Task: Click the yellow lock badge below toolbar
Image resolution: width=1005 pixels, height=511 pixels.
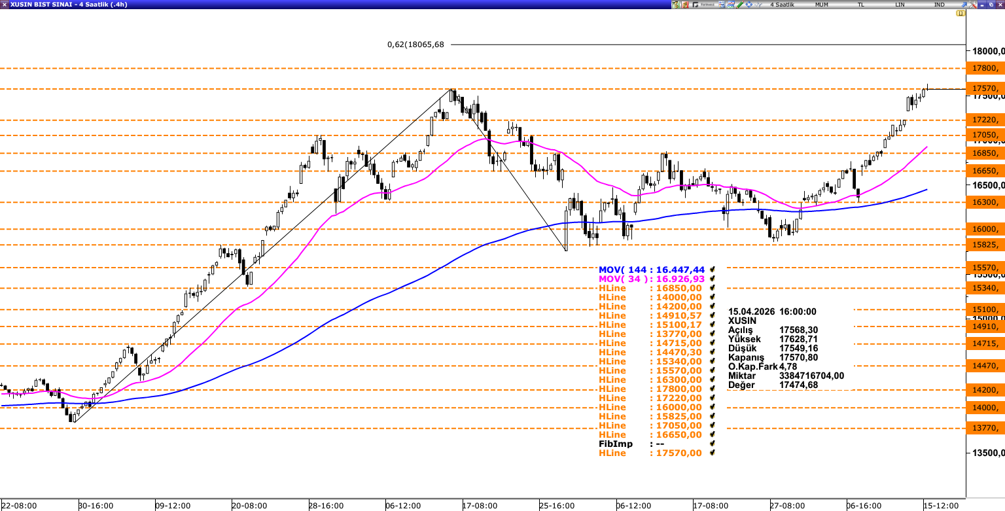Action: (x=961, y=13)
